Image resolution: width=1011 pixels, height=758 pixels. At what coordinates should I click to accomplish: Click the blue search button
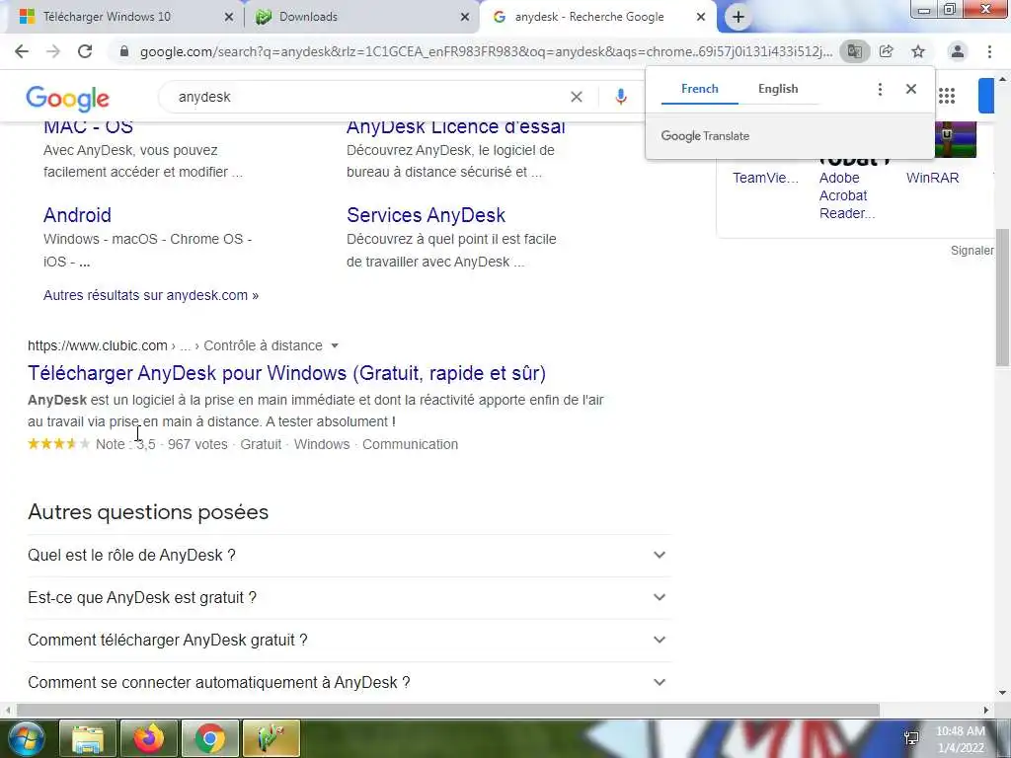986,96
